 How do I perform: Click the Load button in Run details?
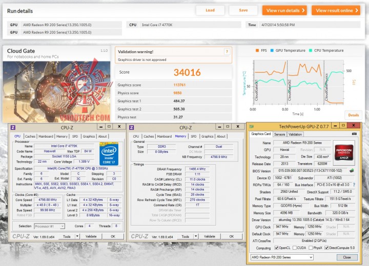point(210,10)
